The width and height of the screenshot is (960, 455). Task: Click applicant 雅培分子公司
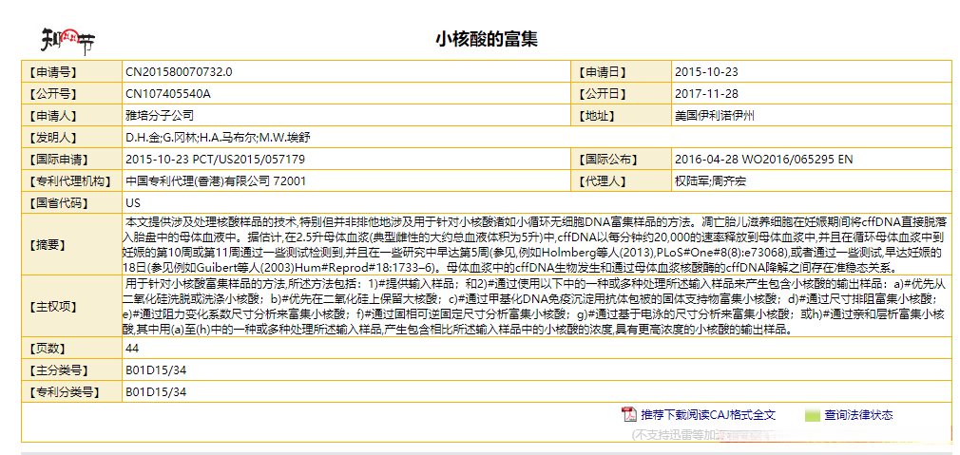(x=159, y=115)
